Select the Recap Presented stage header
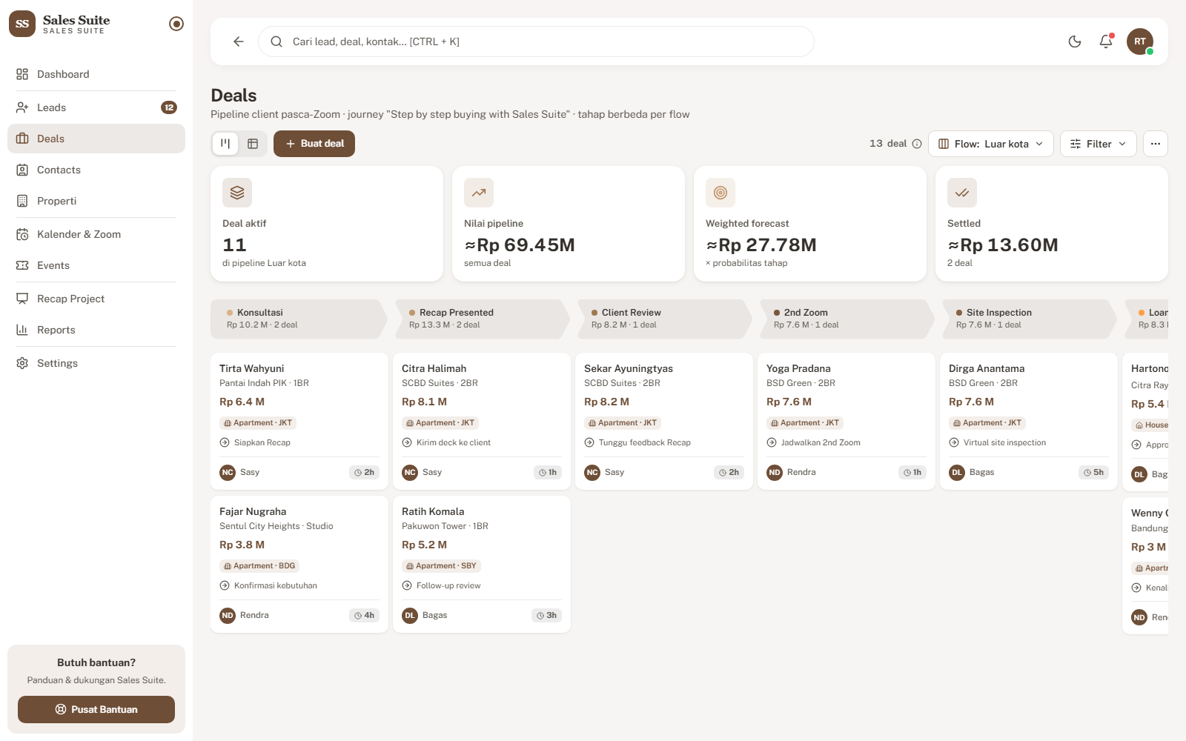 pos(481,319)
